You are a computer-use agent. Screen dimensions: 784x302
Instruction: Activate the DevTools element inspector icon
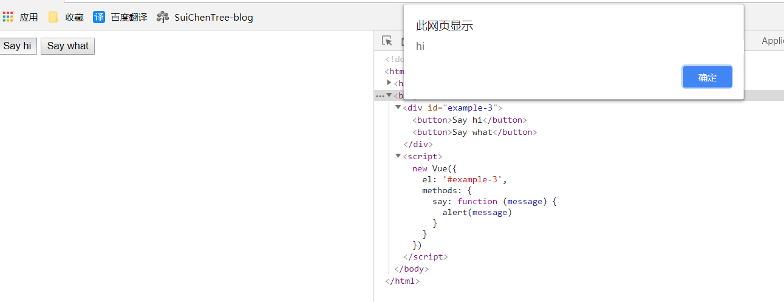[387, 41]
